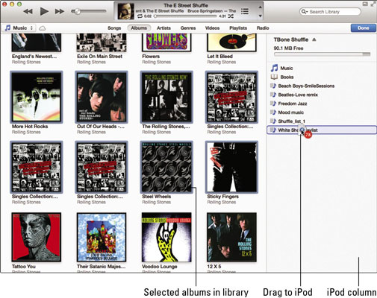This screenshot has height=298, width=377.
Task: Click the now playing display down arrow
Action: click(260, 16)
